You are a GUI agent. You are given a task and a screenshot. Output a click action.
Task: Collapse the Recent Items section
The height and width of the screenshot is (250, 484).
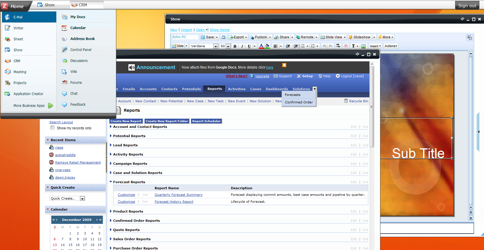[x=48, y=140]
